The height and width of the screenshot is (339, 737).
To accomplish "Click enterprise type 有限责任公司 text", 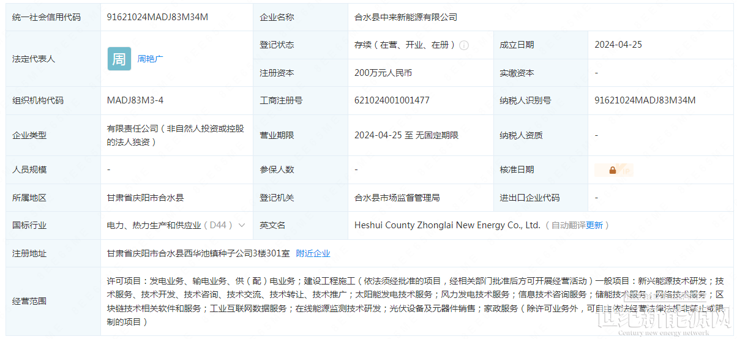I will pyautogui.click(x=176, y=135).
